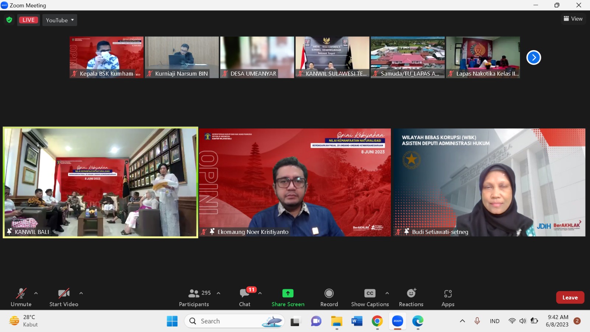Viewport: 590px width, 332px height.
Task: Expand audio options arrow next to Unmute
Action: (x=36, y=293)
